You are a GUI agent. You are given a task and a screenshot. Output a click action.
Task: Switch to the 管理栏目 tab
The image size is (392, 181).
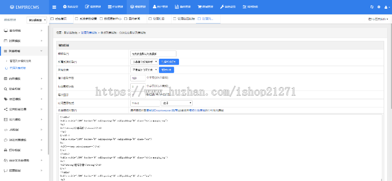[x=159, y=19]
